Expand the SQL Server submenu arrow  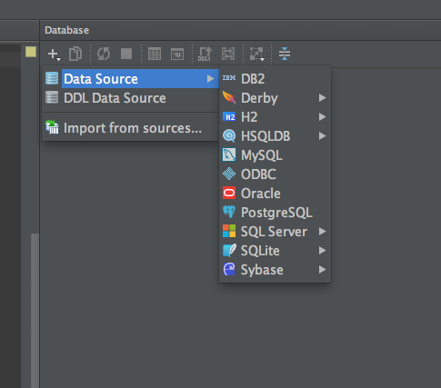322,232
